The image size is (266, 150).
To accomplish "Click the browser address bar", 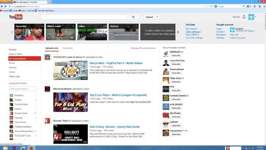I will tap(107, 7).
